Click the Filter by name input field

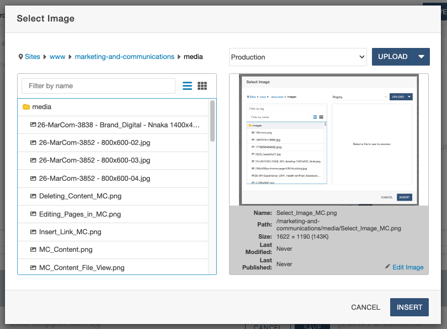[98, 86]
